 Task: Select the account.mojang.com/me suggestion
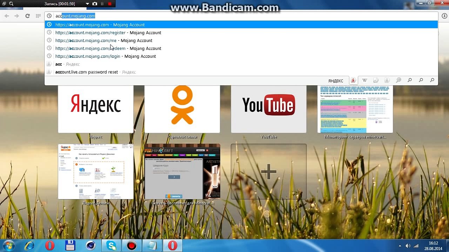point(241,40)
